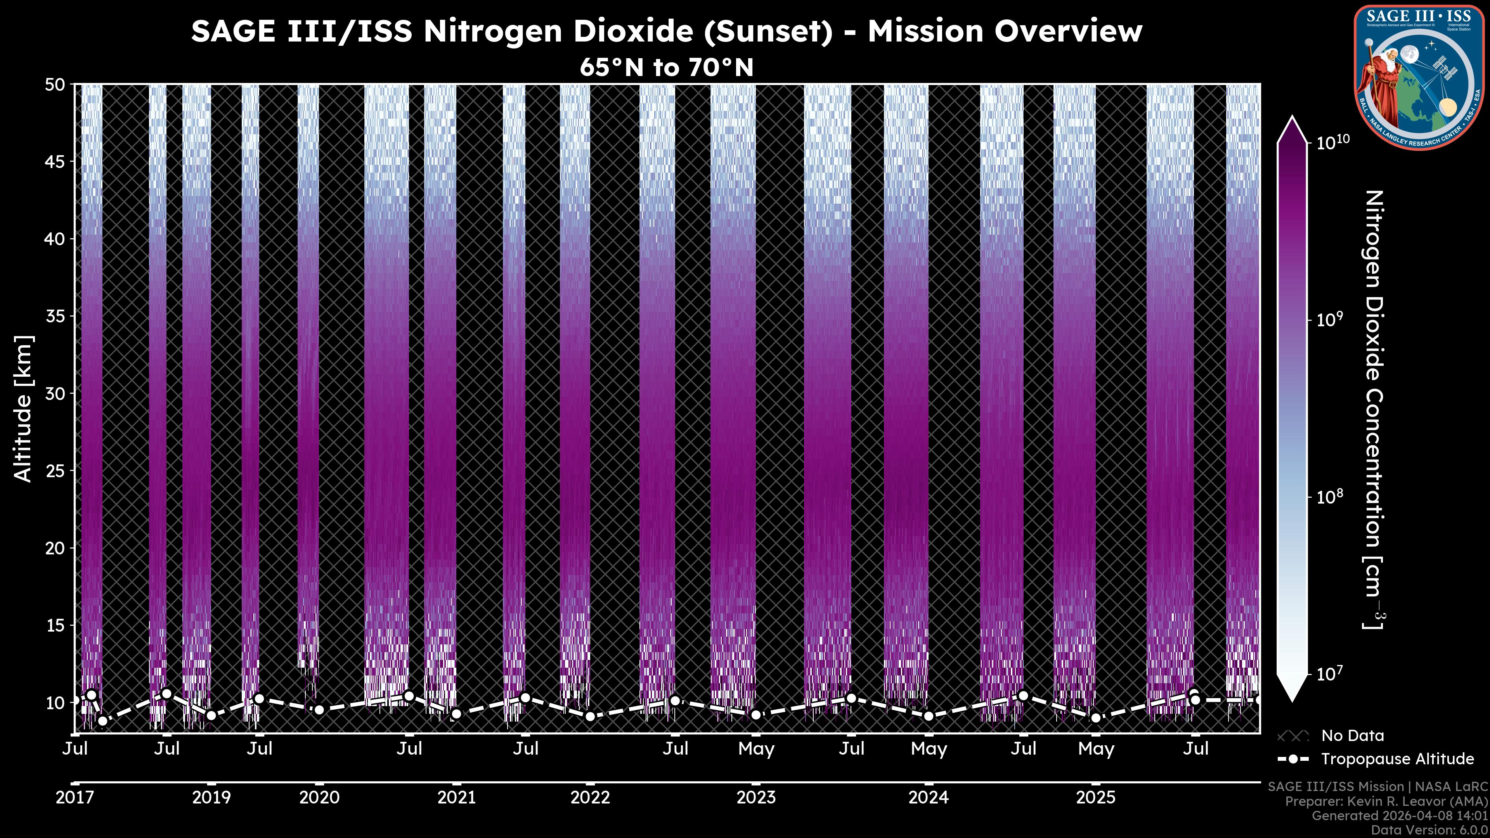Click the tropopause marker above 2025
1490x838 pixels.
point(1095,718)
